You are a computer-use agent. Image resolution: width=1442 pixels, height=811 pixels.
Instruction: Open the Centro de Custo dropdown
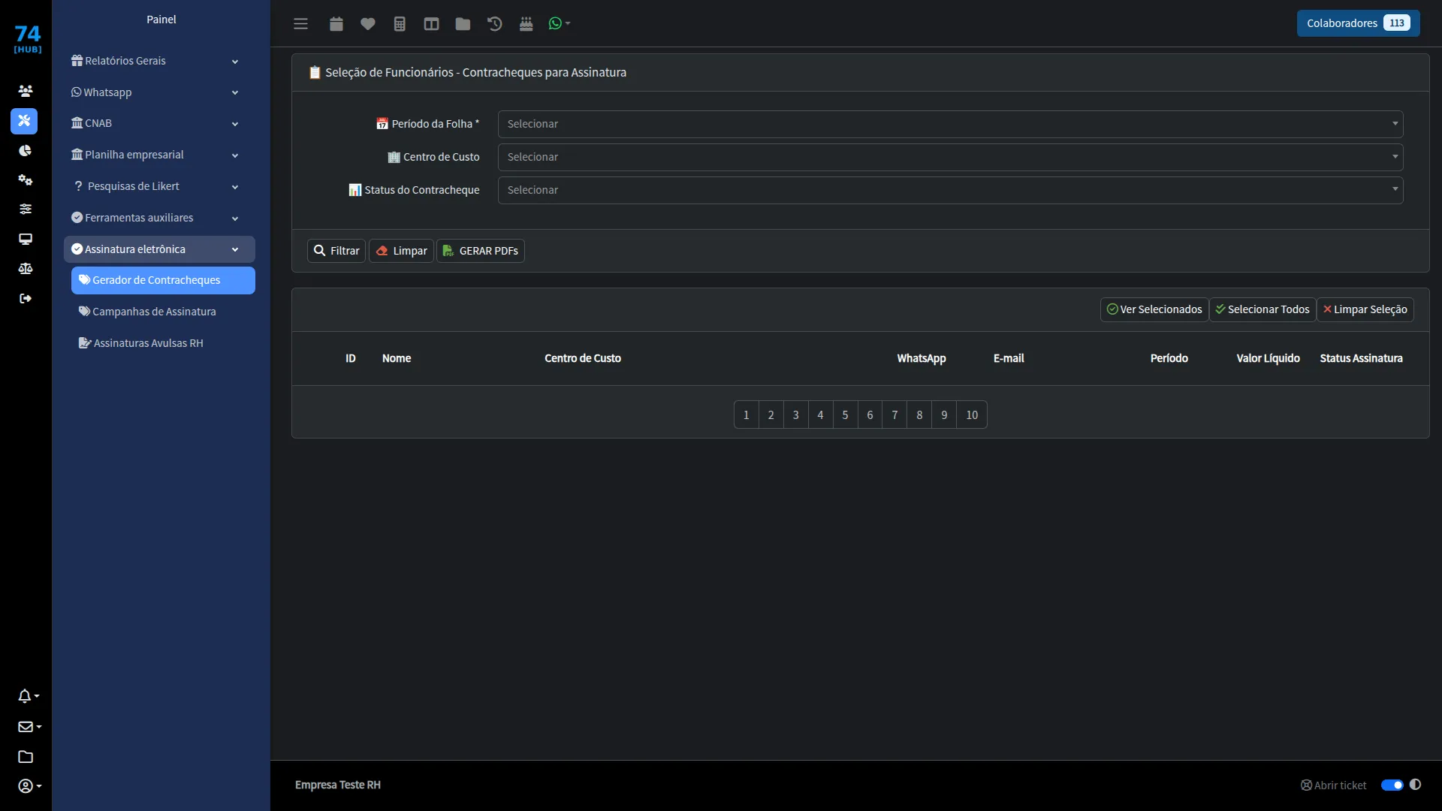[950, 157]
